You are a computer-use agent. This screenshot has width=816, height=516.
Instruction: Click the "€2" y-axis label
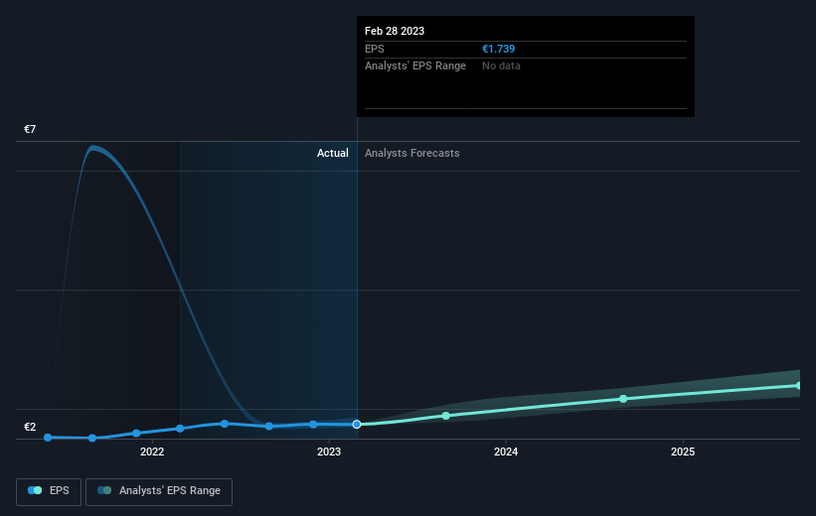coord(30,427)
